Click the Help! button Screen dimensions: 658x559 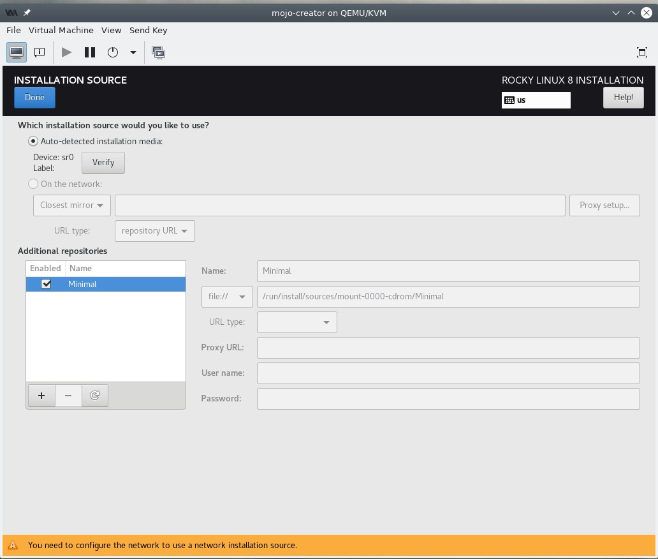coord(623,98)
